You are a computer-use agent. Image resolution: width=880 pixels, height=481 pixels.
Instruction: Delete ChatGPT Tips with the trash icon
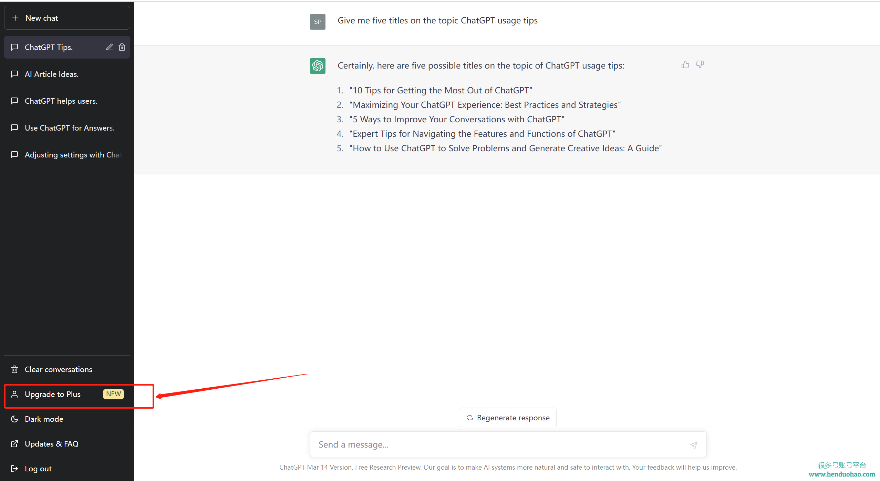[122, 47]
